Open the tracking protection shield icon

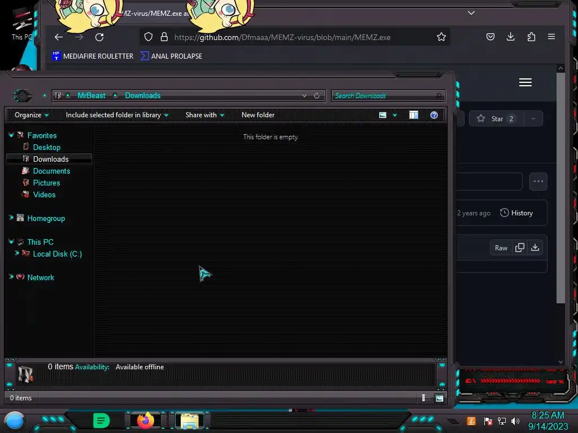click(x=148, y=37)
